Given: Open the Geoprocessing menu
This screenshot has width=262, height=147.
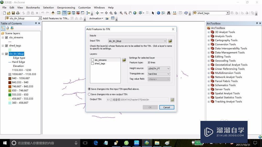Looking at the screenshot, I should 66,8.
